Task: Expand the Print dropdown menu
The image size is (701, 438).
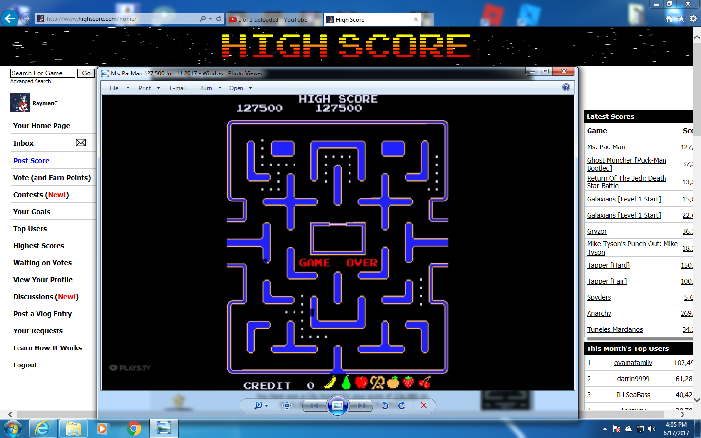Action: 149,88
